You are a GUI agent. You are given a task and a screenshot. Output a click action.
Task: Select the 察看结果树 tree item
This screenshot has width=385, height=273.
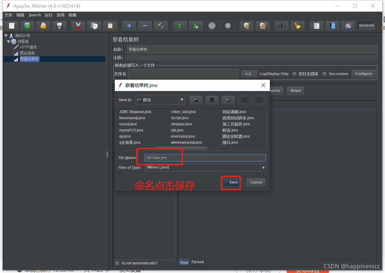pos(29,59)
